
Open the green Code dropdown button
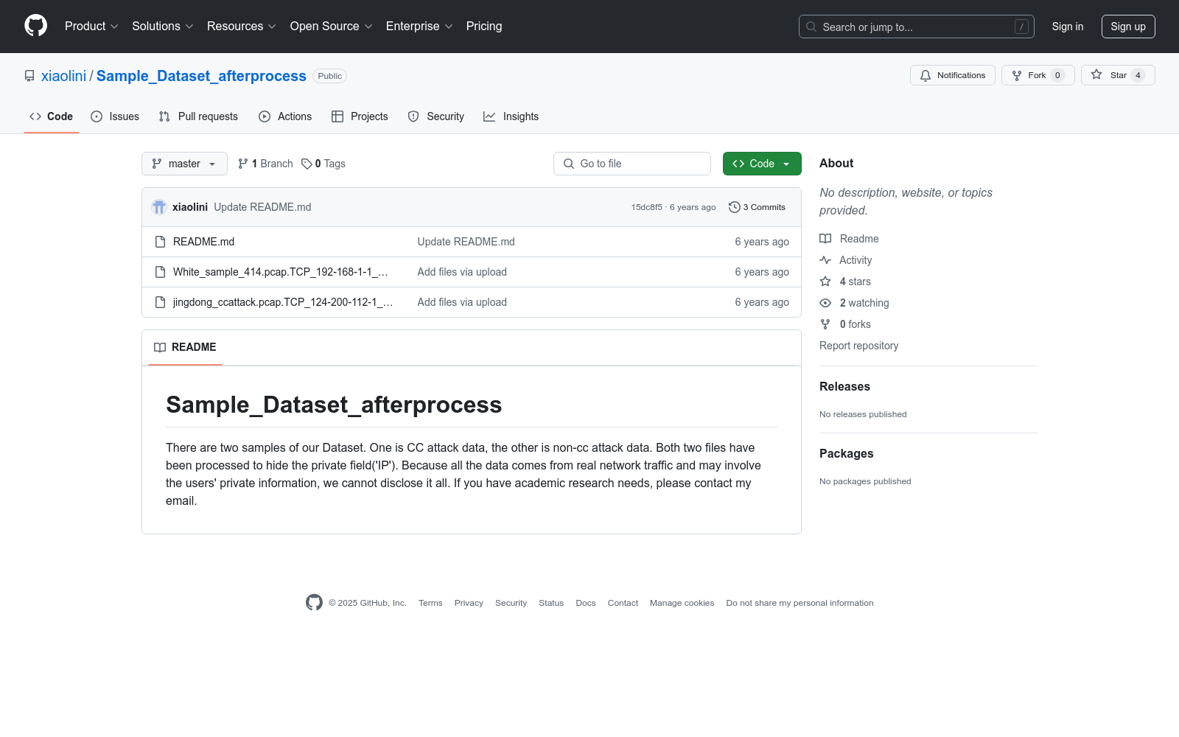[x=762, y=164]
